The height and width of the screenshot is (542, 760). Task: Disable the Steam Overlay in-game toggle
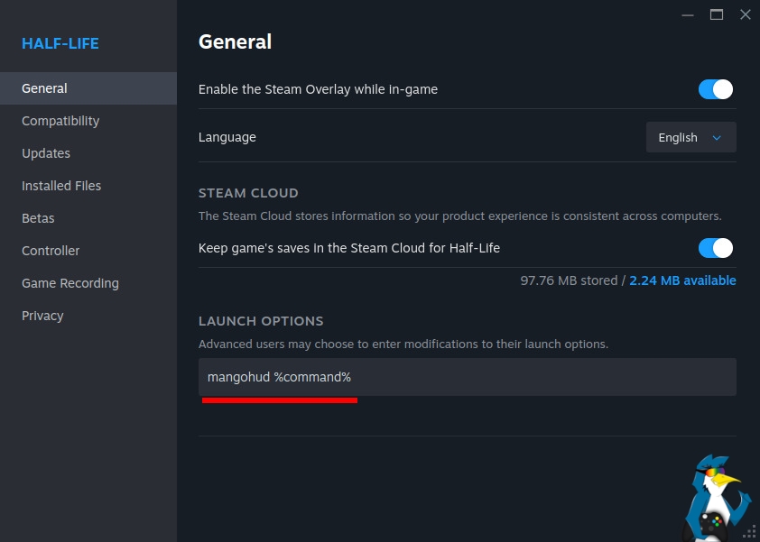coord(715,89)
